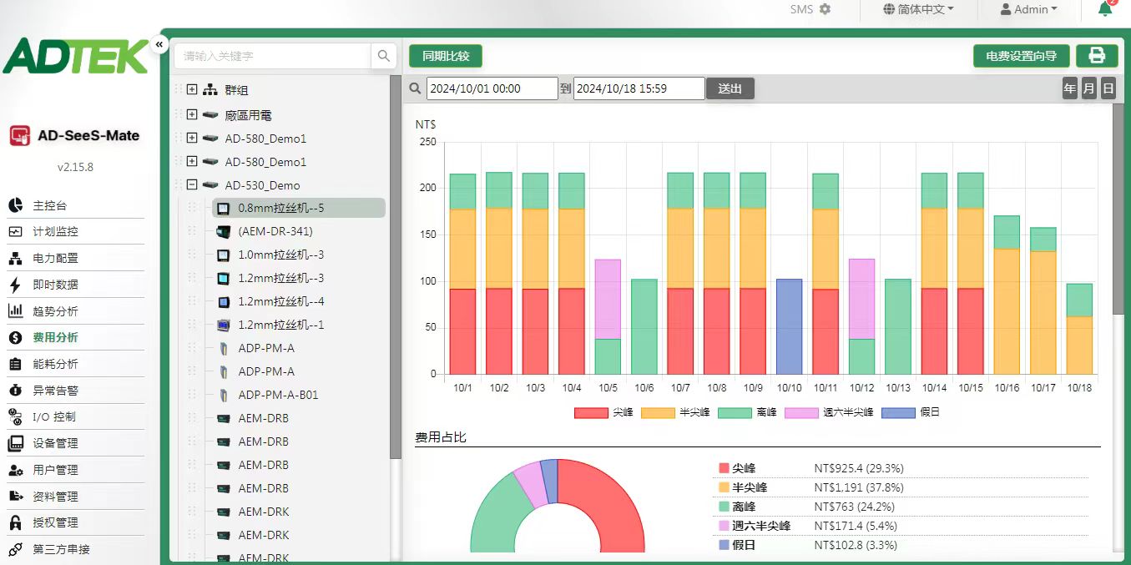This screenshot has width=1131, height=565.
Task: Navigate to 用户管理
Action: pos(55,470)
